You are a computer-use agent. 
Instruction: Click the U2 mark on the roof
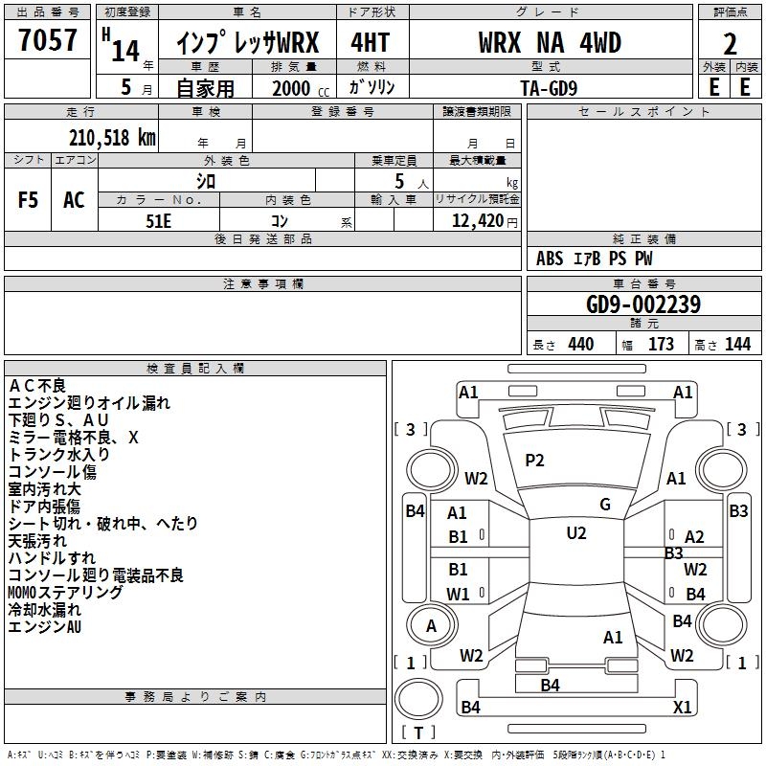[x=576, y=533]
